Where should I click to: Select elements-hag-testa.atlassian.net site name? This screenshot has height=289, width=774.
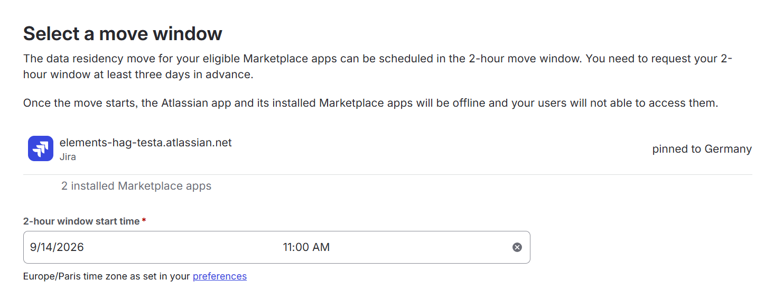click(x=146, y=143)
